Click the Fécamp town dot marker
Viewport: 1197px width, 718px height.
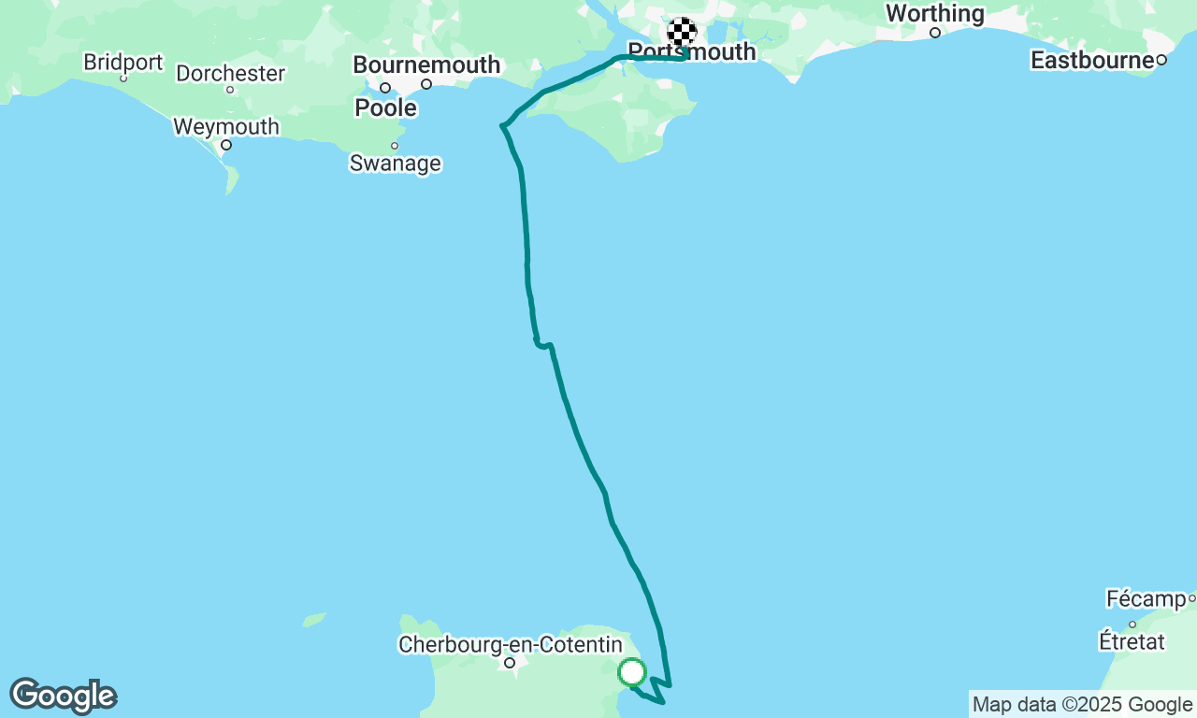[1191, 598]
